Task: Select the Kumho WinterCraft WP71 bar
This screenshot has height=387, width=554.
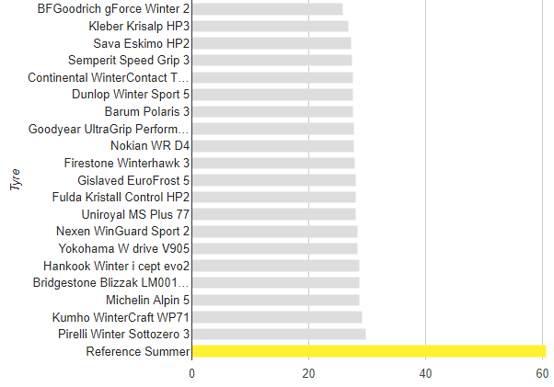Action: click(x=277, y=317)
